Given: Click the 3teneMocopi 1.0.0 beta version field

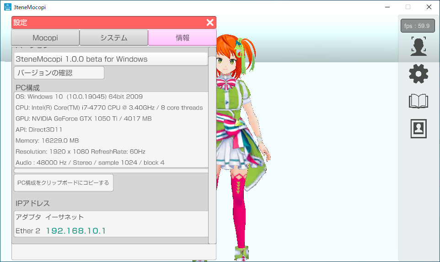Looking at the screenshot, I should [111, 59].
